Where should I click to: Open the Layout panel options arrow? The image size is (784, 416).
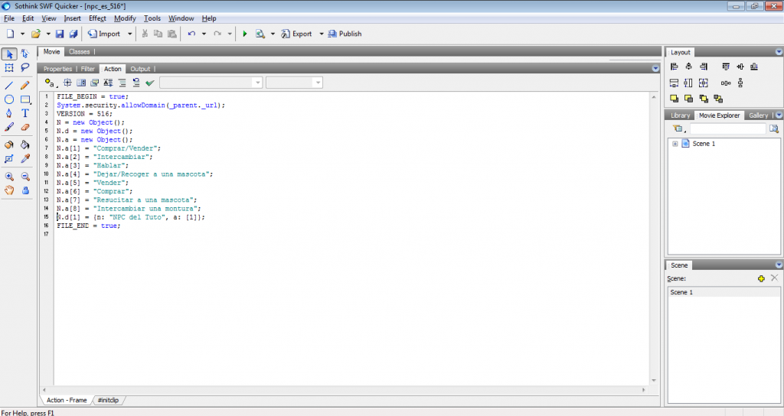(779, 52)
